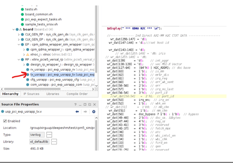Click the blue dot beside rx_usrapp
The height and width of the screenshot is (163, 233).
click(28, 70)
